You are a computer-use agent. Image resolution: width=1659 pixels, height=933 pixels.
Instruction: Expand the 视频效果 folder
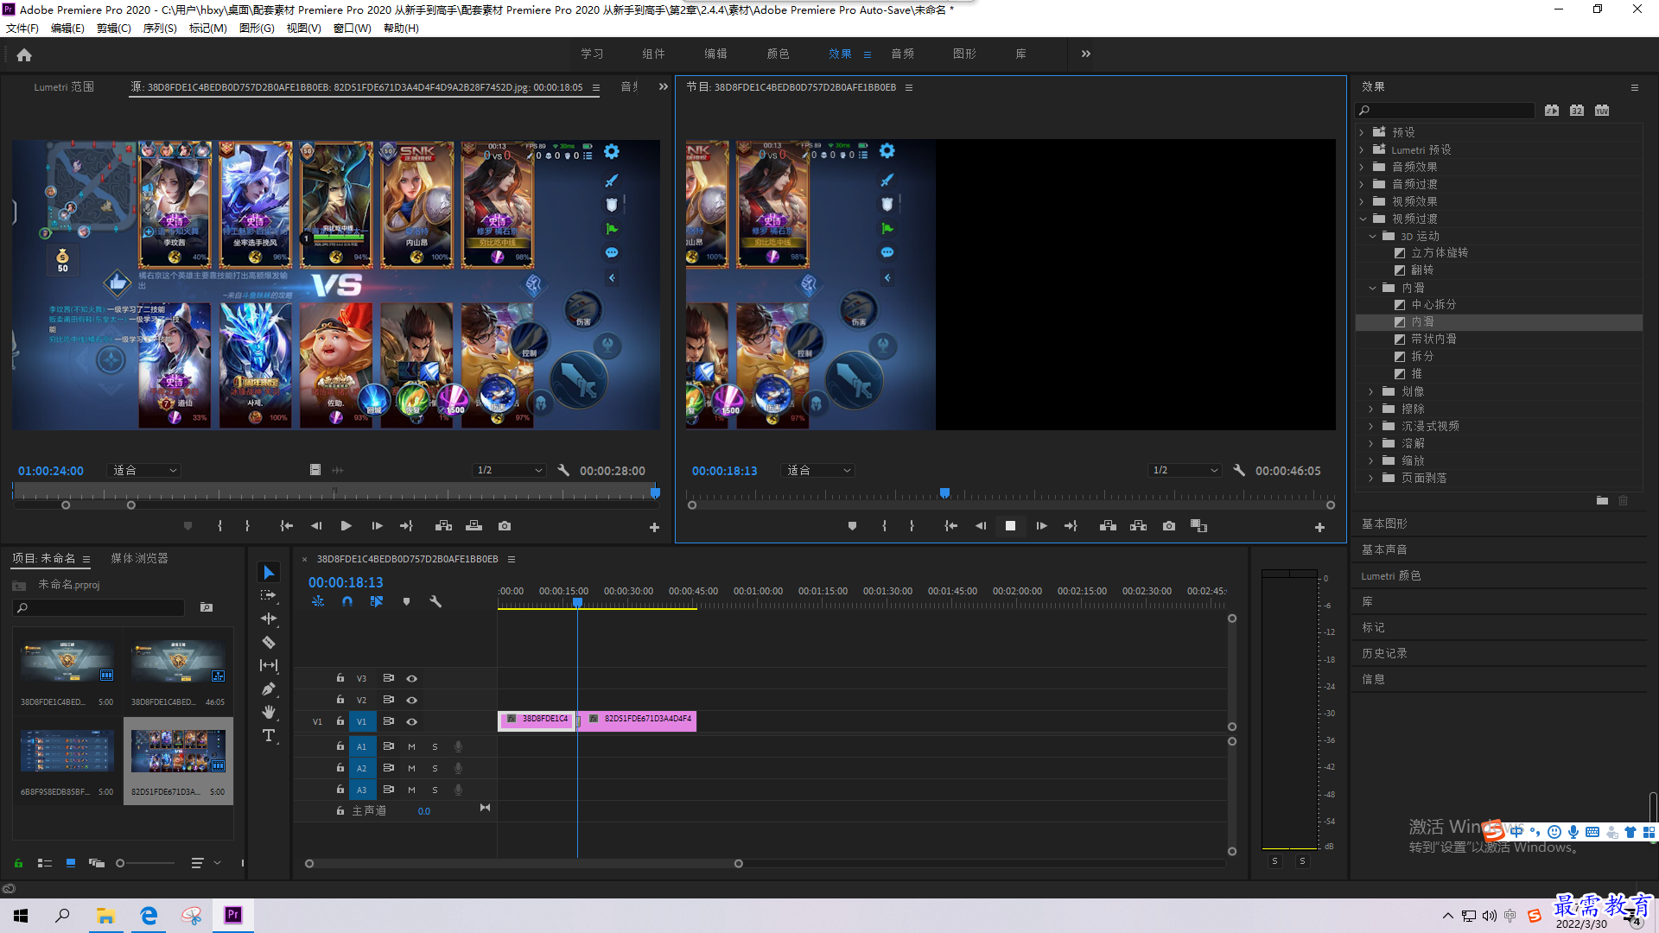(x=1362, y=201)
